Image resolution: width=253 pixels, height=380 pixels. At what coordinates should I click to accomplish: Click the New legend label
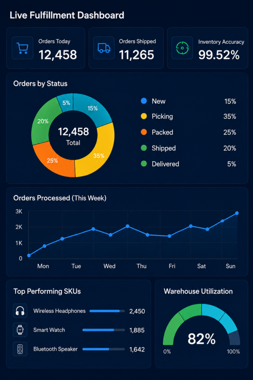pos(158,101)
